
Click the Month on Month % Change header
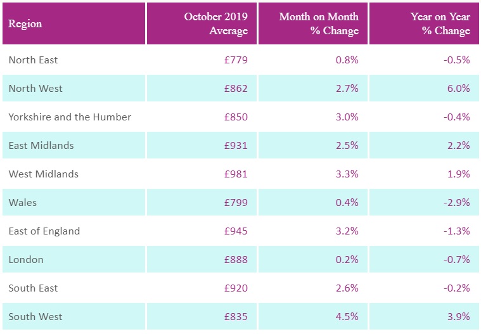click(319, 23)
